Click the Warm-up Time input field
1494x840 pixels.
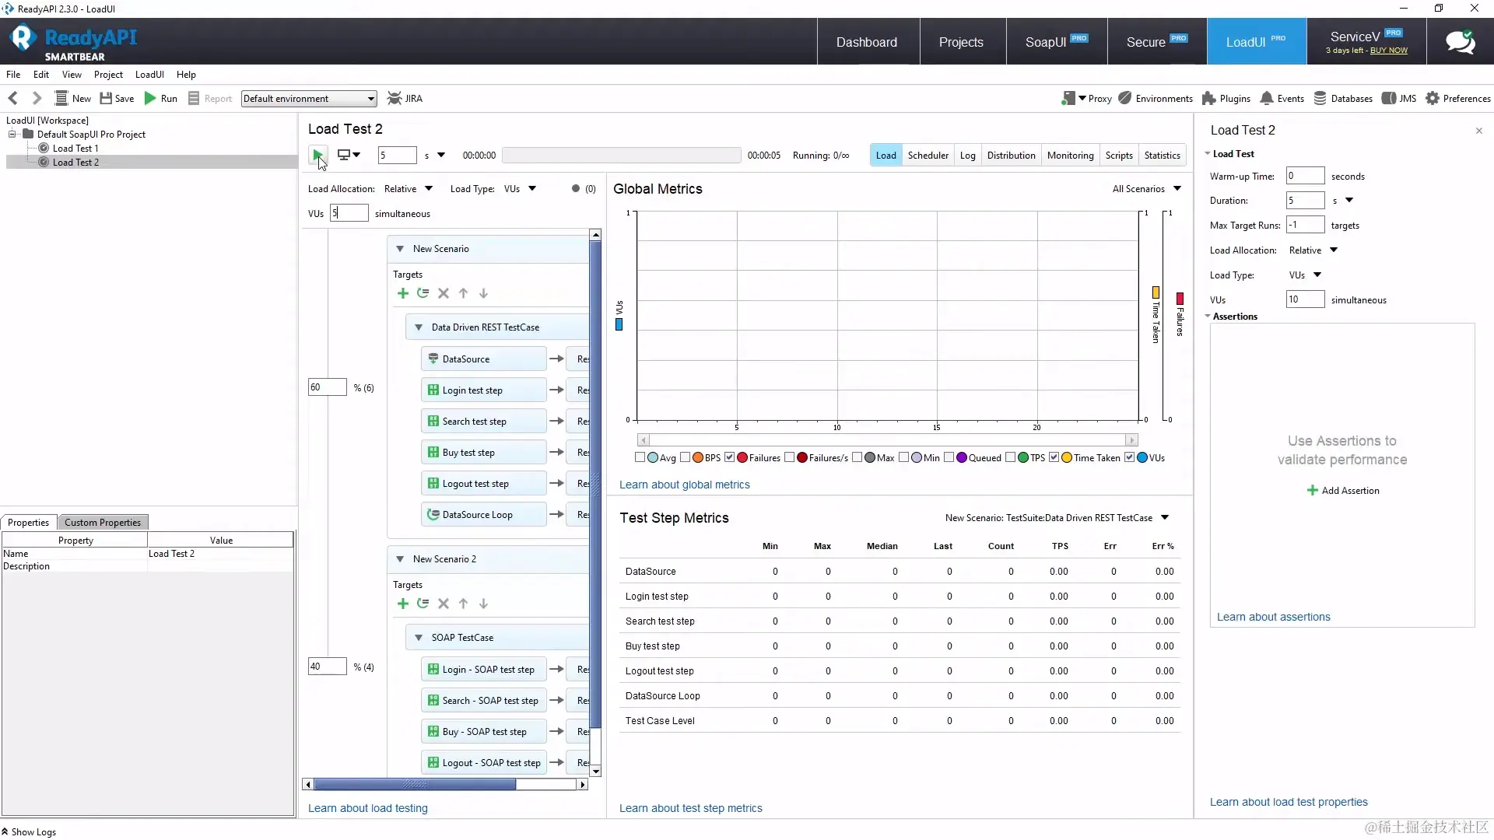pyautogui.click(x=1304, y=177)
